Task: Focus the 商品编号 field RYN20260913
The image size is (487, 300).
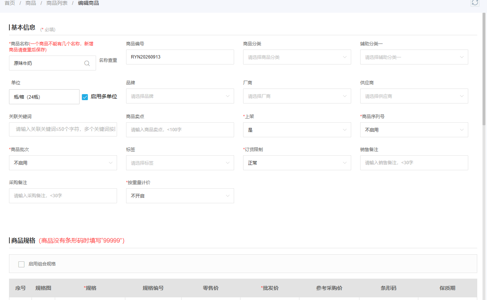Action: (x=180, y=57)
